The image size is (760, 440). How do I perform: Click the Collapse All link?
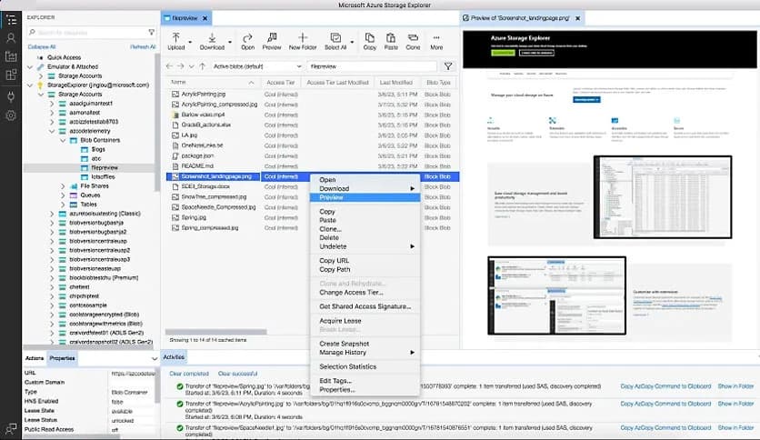coord(42,47)
